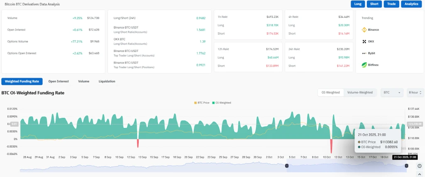This screenshot has width=425, height=177.
Task: Click the 24h Rekt total $235.20M
Action: click(x=343, y=49)
